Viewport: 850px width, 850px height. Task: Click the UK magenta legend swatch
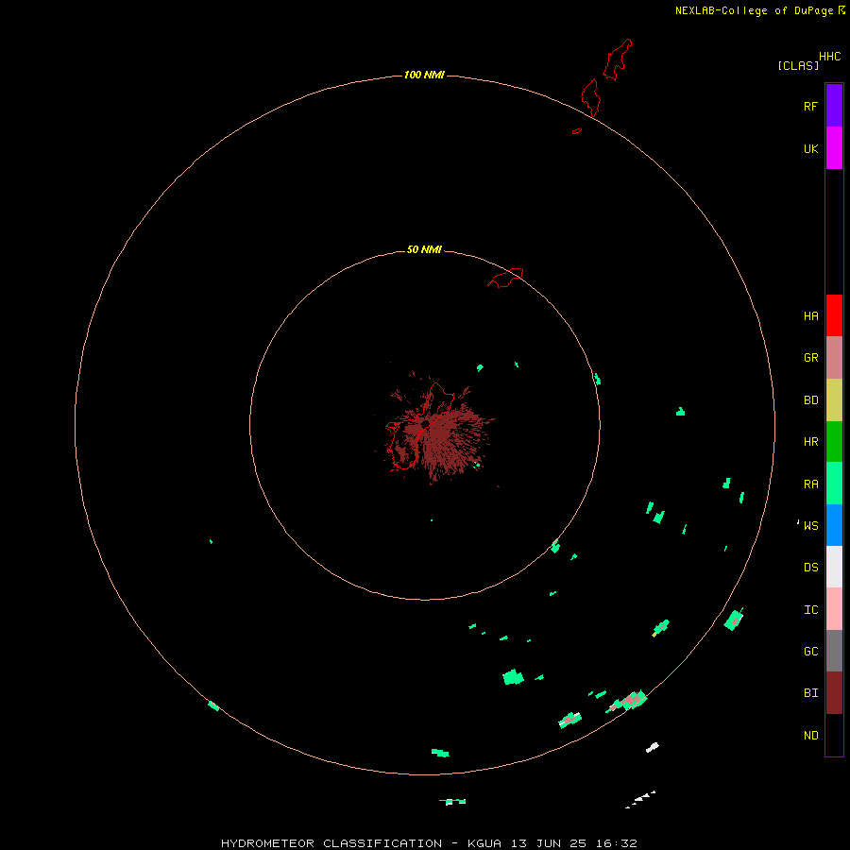834,148
